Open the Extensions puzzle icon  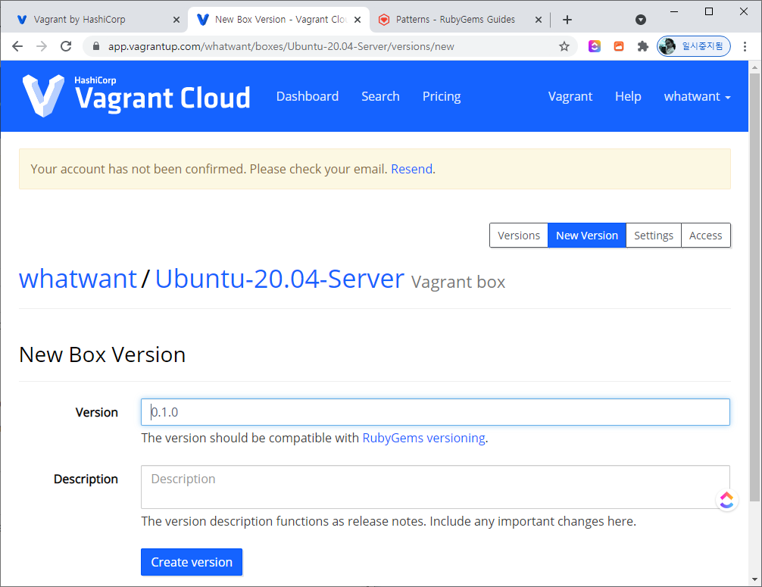(x=643, y=46)
